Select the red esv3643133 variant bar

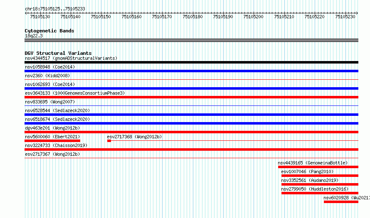click(191, 97)
